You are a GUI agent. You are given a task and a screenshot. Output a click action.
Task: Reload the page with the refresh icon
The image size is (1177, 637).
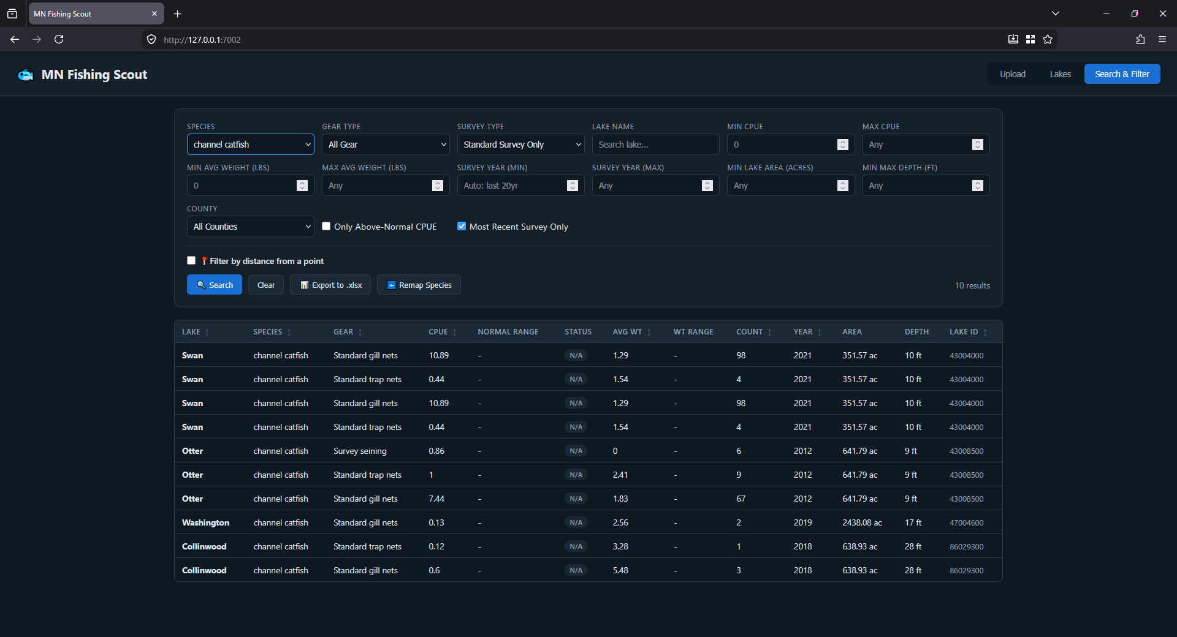[x=59, y=39]
